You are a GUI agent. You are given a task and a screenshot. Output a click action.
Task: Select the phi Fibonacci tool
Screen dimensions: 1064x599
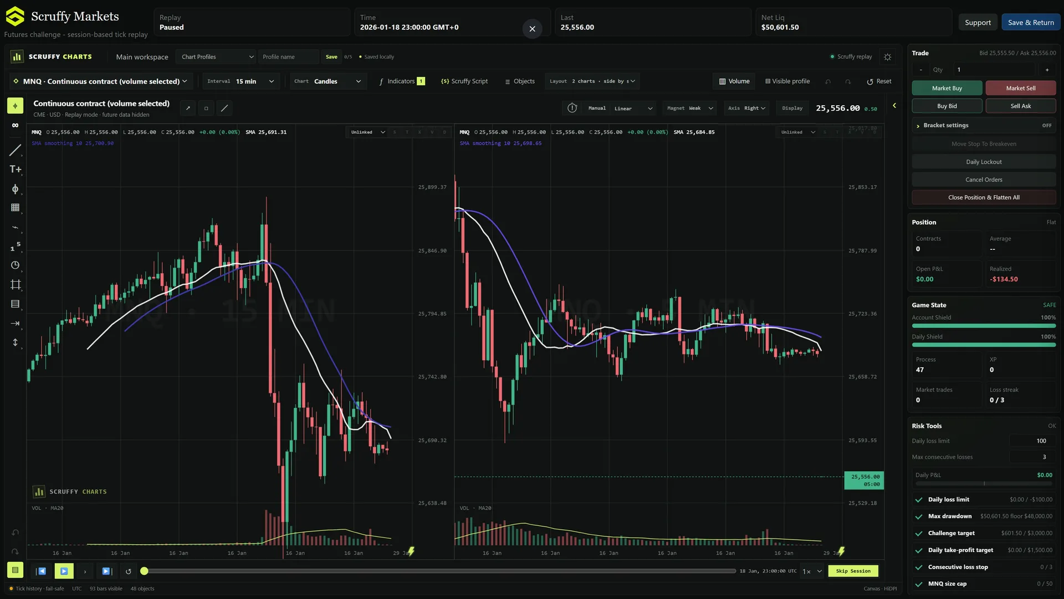coord(15,189)
